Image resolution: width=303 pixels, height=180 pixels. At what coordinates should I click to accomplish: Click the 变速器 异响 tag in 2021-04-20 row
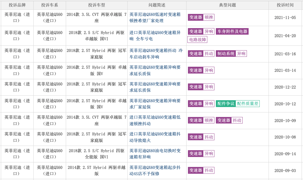201,32
